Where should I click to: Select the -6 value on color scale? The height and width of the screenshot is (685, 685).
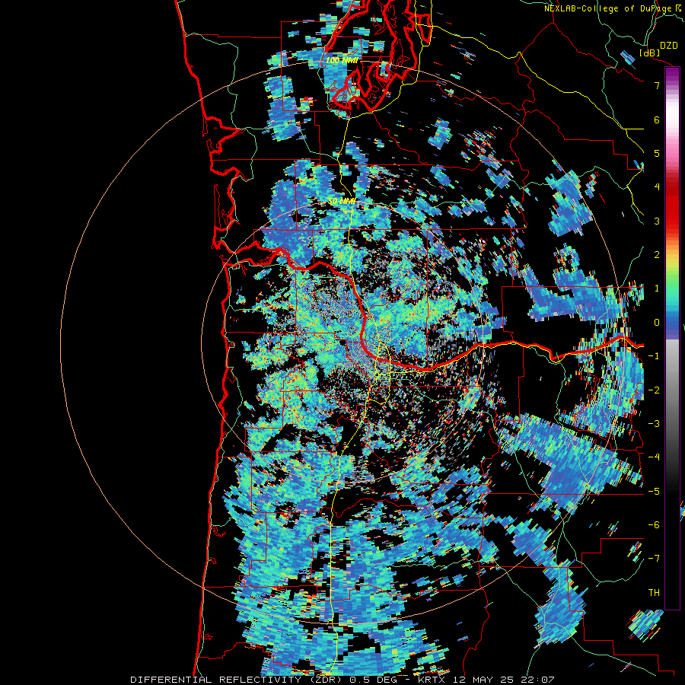click(x=654, y=525)
